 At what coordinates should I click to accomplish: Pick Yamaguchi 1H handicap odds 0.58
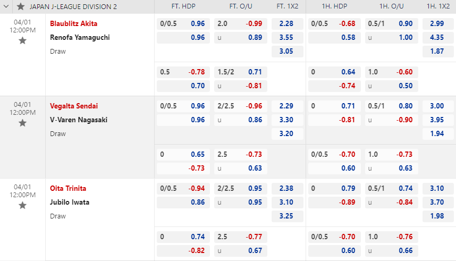(334, 38)
